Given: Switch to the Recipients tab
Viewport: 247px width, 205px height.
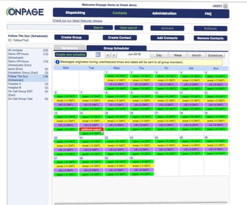Looking at the screenshot, I should pos(69,48).
